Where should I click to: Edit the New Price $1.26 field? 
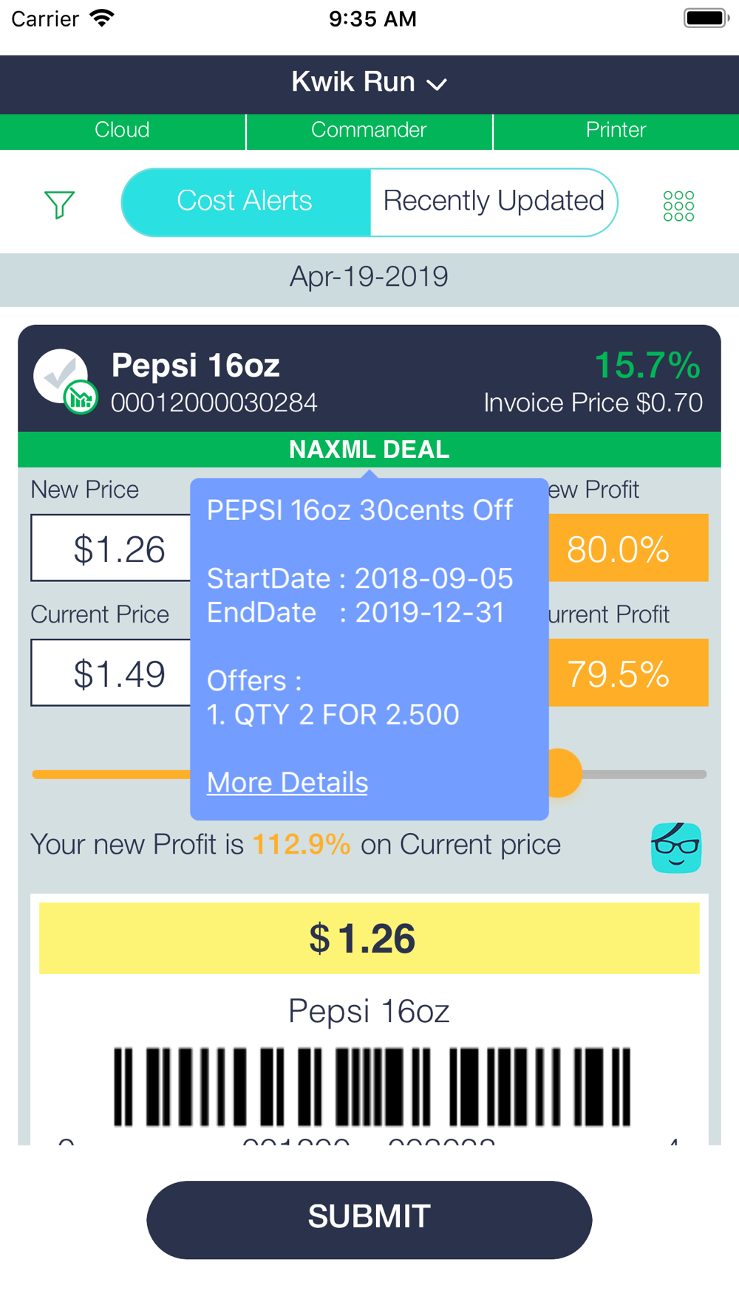[x=111, y=548]
